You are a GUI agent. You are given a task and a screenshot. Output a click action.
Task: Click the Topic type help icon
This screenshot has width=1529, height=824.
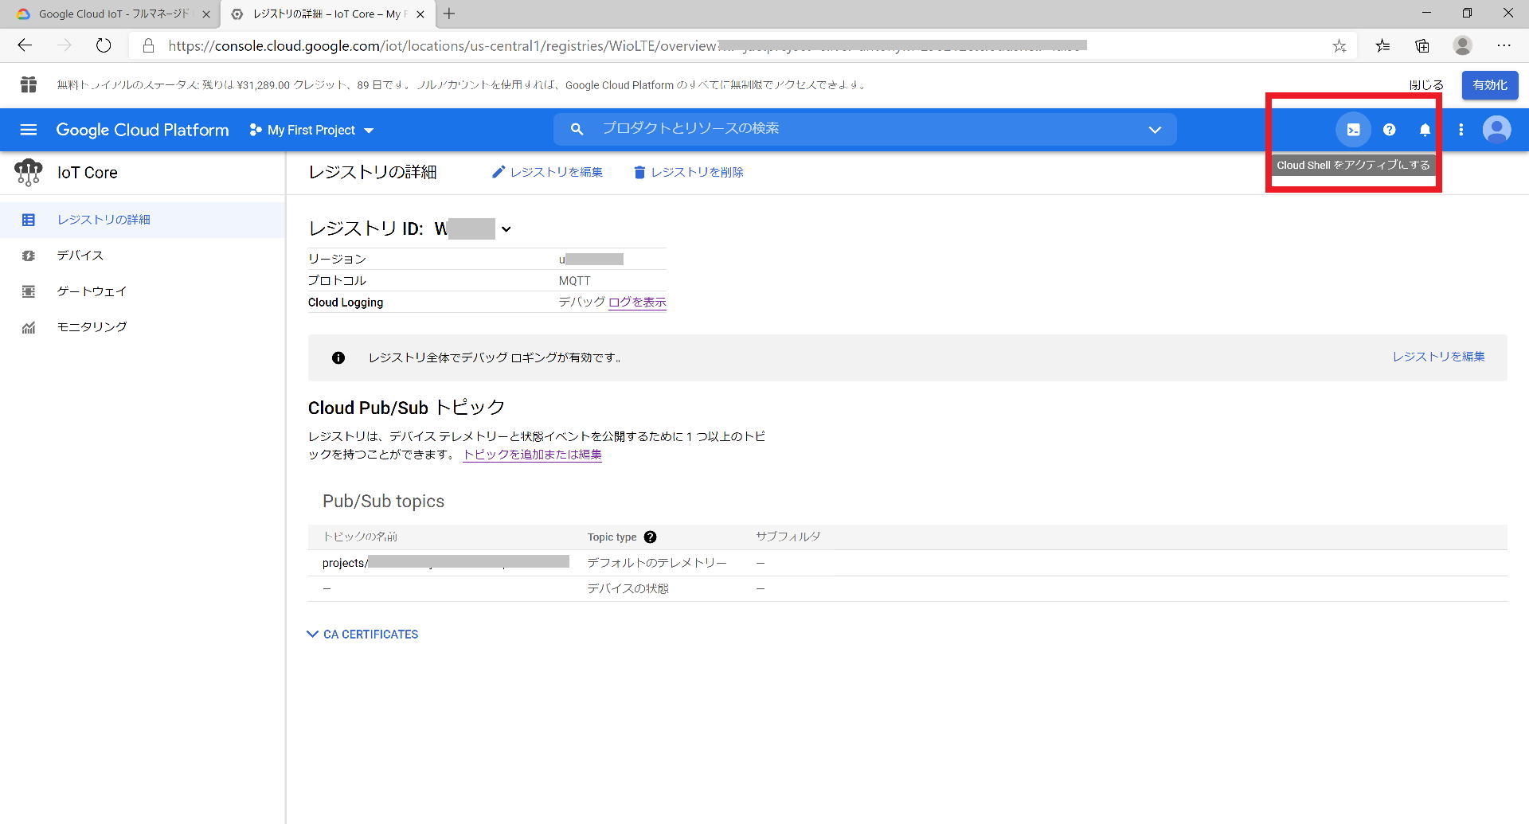click(x=650, y=537)
